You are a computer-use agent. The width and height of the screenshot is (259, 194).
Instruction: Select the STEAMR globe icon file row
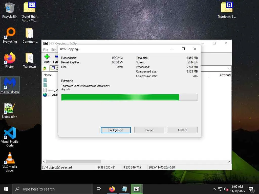pos(51,95)
